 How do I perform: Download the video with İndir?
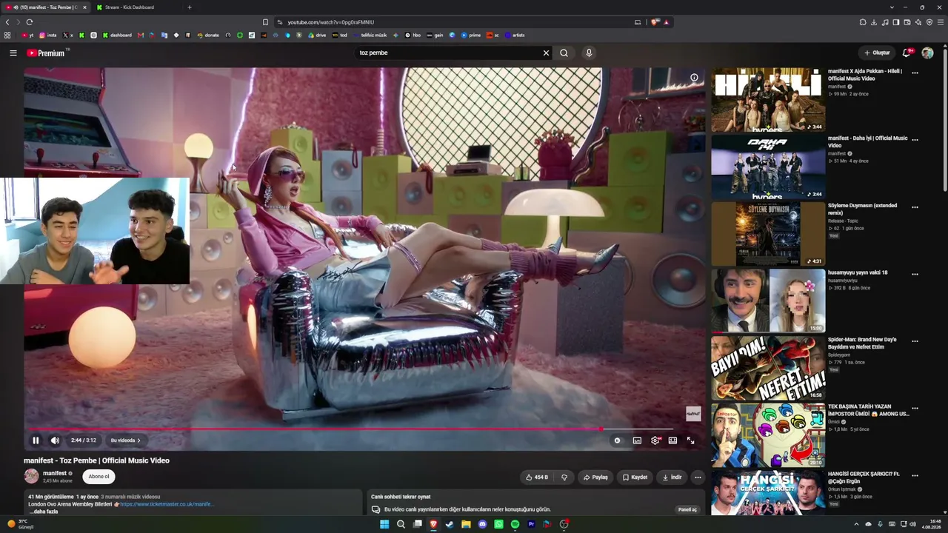[672, 477]
